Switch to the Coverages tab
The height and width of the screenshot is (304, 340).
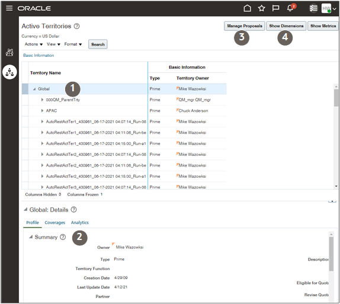[x=54, y=222]
